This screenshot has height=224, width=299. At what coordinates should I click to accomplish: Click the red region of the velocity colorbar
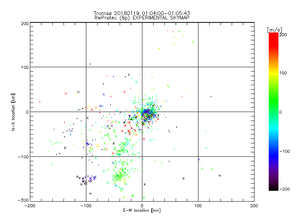point(274,40)
